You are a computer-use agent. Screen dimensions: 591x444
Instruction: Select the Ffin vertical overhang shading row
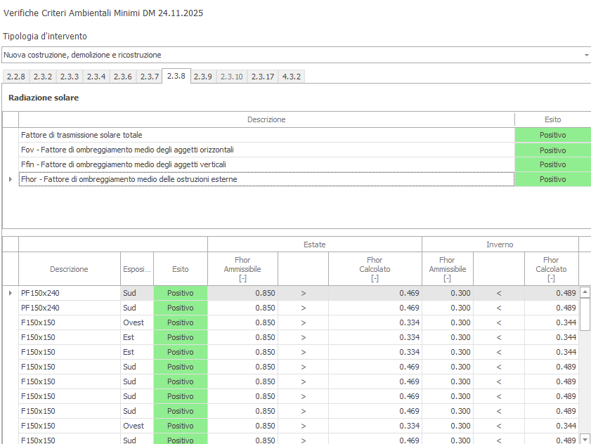pos(266,164)
